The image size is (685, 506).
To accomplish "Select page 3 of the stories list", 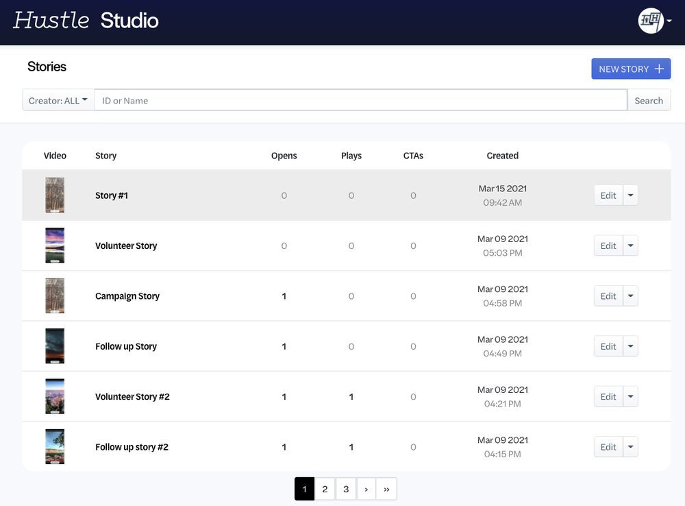I will [x=345, y=489].
